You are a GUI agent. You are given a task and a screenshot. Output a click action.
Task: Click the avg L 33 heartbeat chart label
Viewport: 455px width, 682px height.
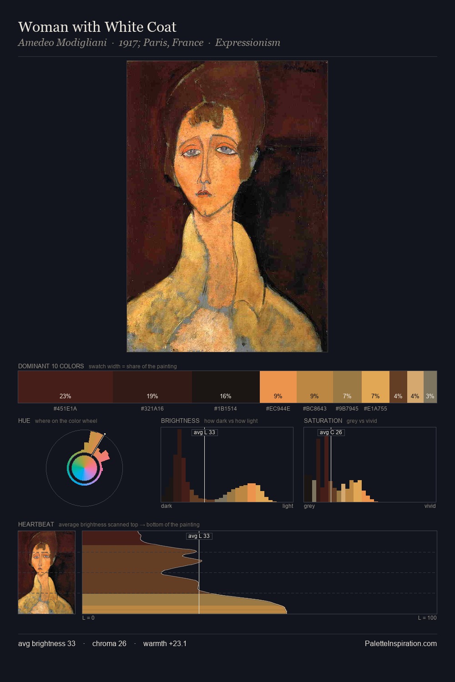point(199,536)
